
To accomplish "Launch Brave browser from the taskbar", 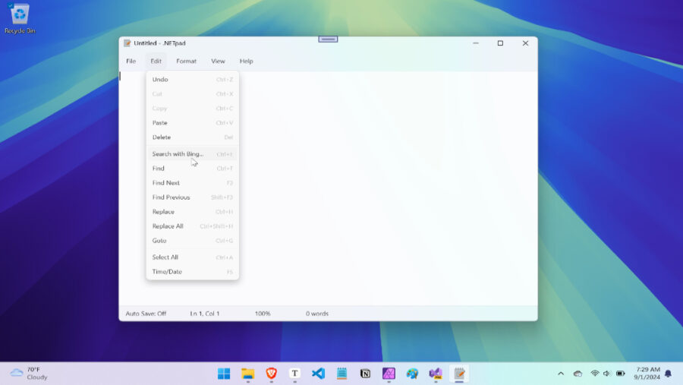I will (272, 374).
